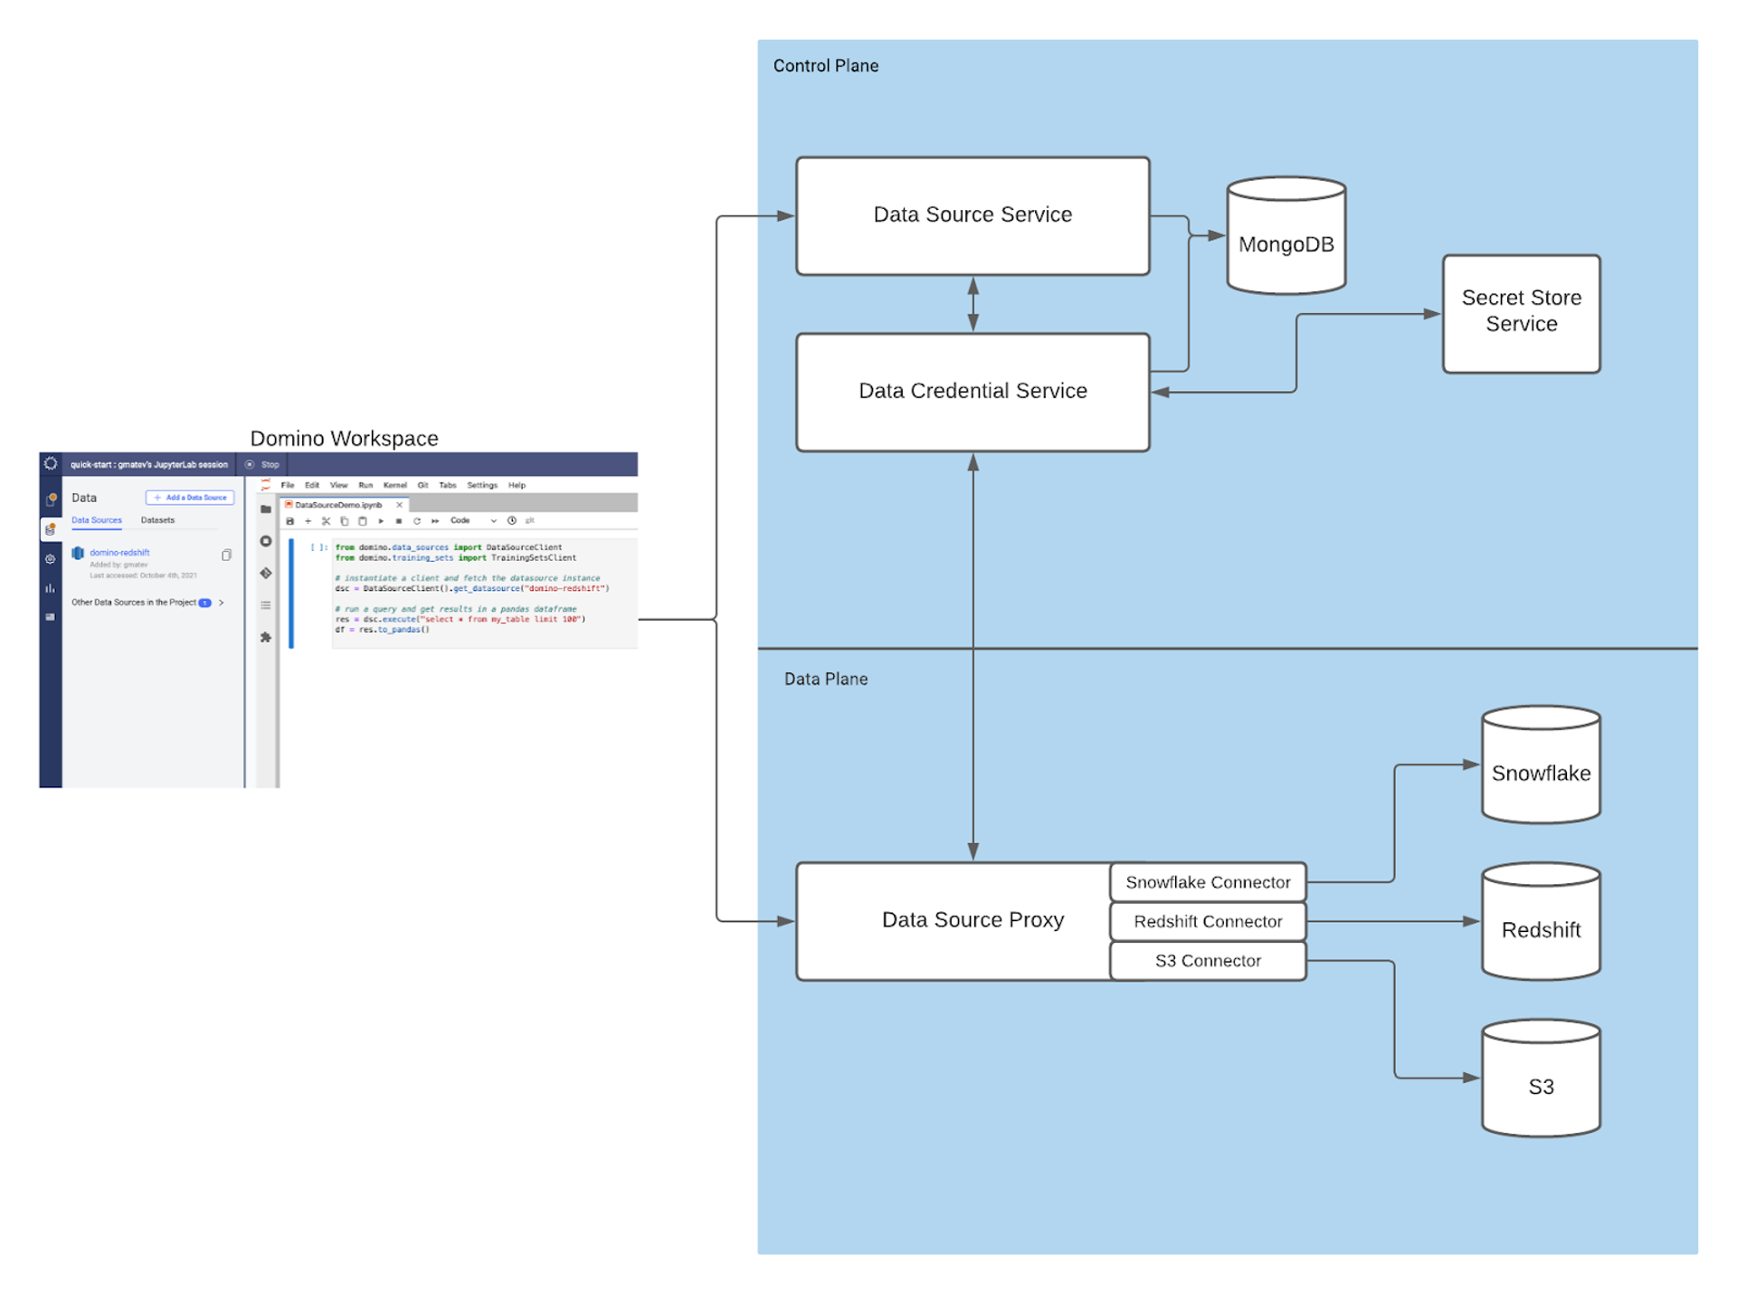
Task: Click the copy icon next to domino-redshift
Action: pyautogui.click(x=226, y=555)
